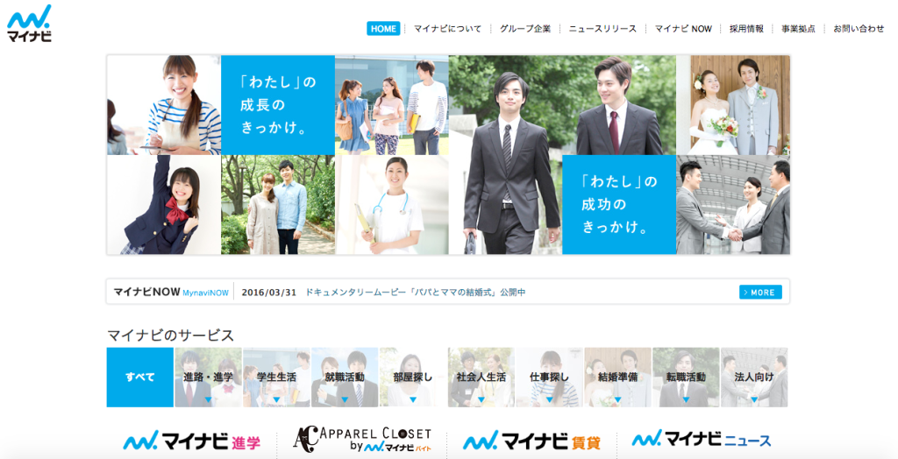Open the Apparel Closet by マイナビバイト logo
This screenshot has height=459, width=898.
coord(362,441)
